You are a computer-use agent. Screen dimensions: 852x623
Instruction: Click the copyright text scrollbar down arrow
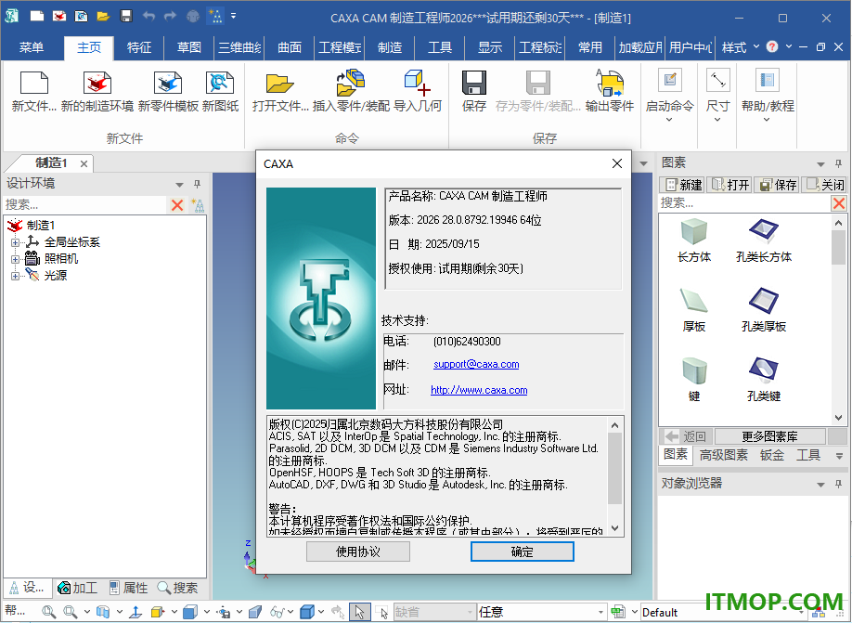(x=615, y=528)
